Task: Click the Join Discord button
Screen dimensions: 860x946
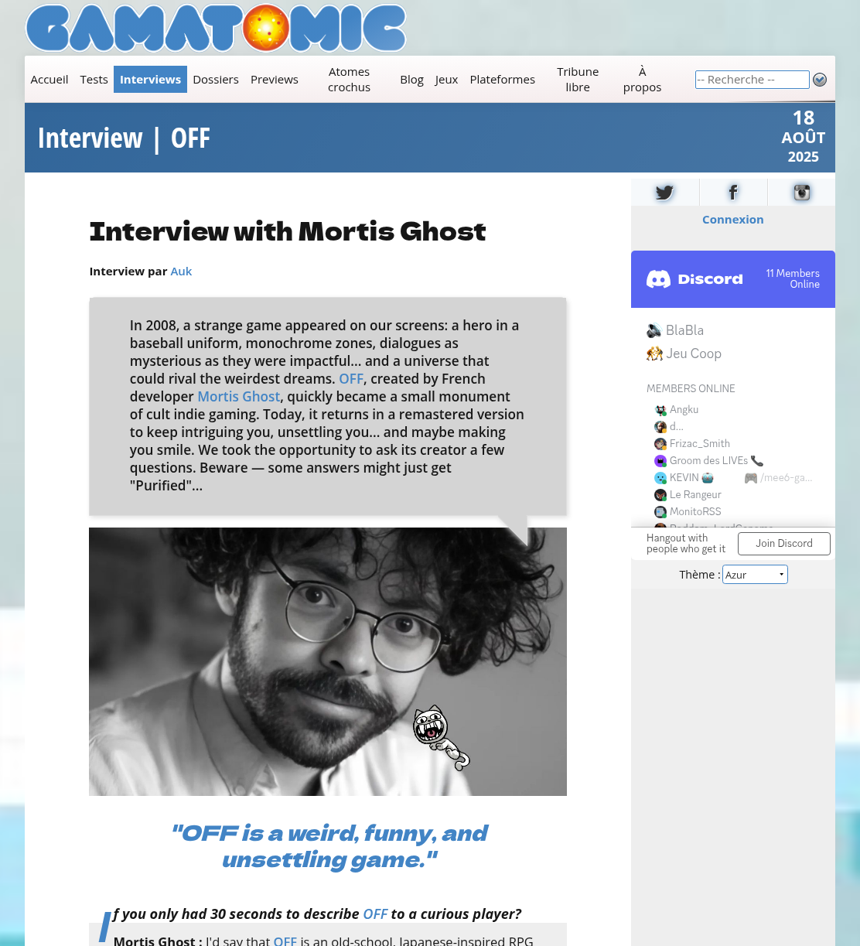Action: (x=784, y=544)
